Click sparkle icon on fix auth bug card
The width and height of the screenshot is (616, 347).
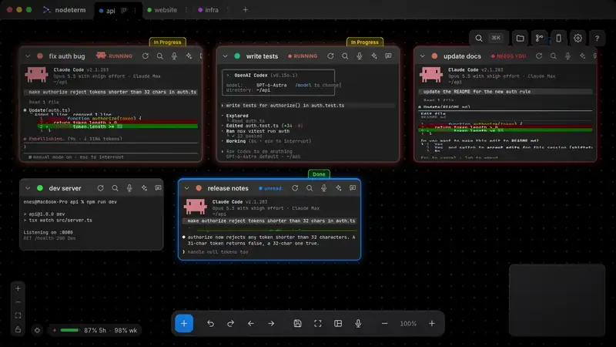(x=189, y=56)
